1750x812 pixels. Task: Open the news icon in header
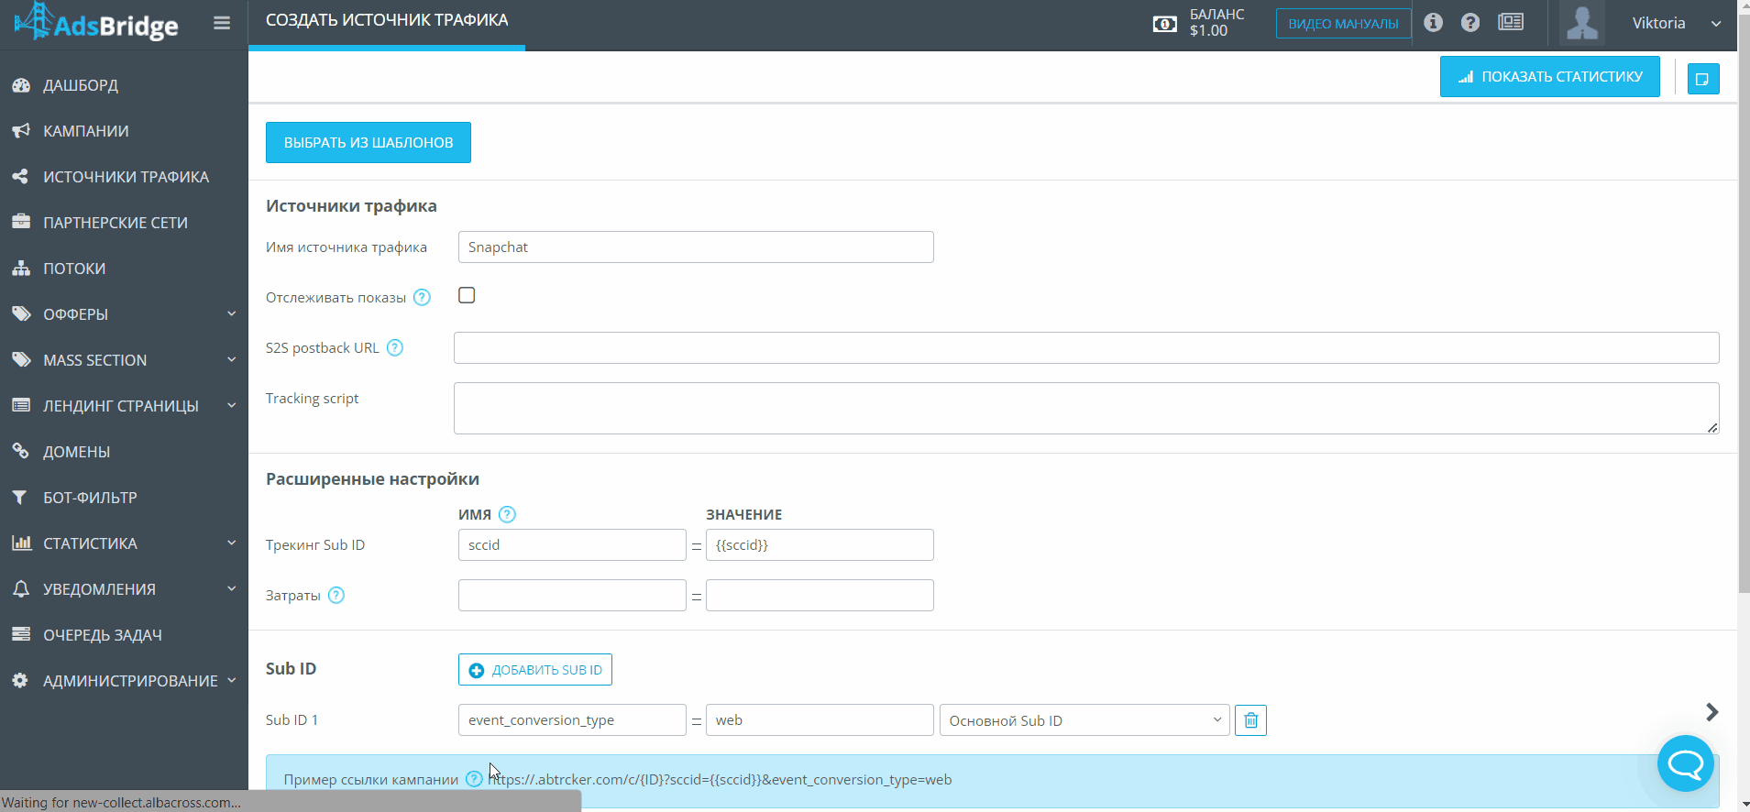click(x=1511, y=22)
